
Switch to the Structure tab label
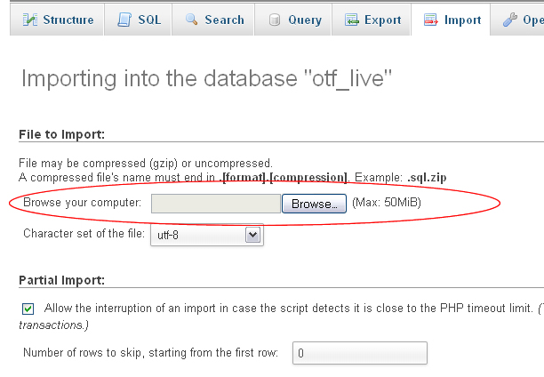coord(68,20)
